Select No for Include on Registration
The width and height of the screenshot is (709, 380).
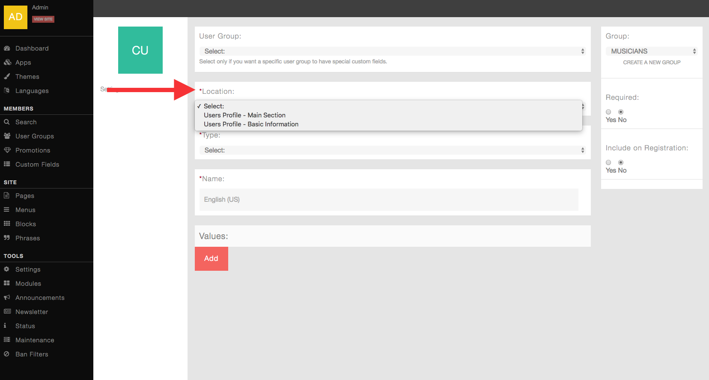(x=621, y=162)
